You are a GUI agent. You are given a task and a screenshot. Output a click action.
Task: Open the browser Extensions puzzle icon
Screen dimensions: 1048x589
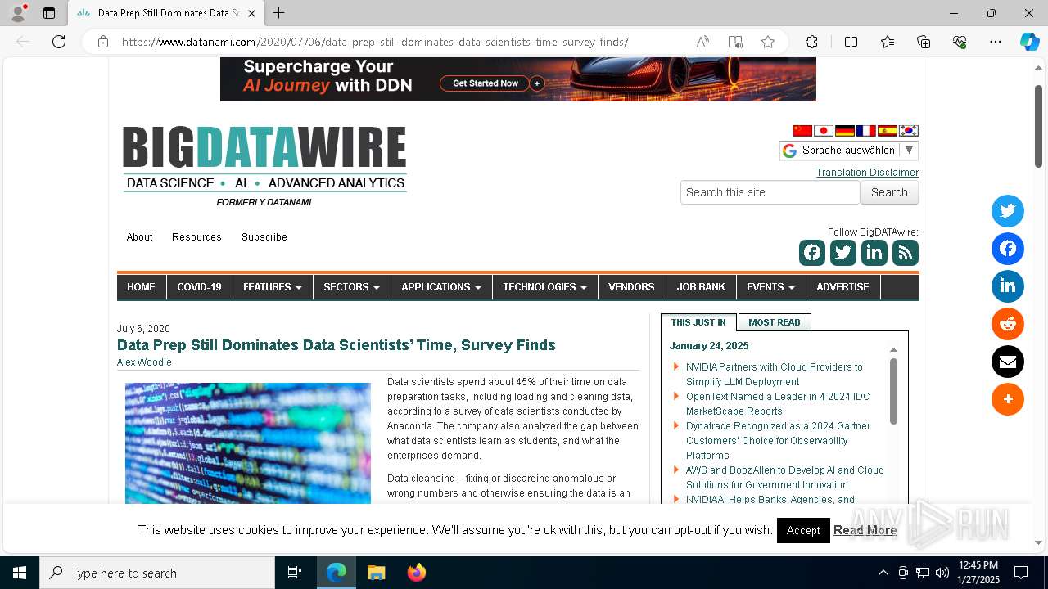[811, 42]
